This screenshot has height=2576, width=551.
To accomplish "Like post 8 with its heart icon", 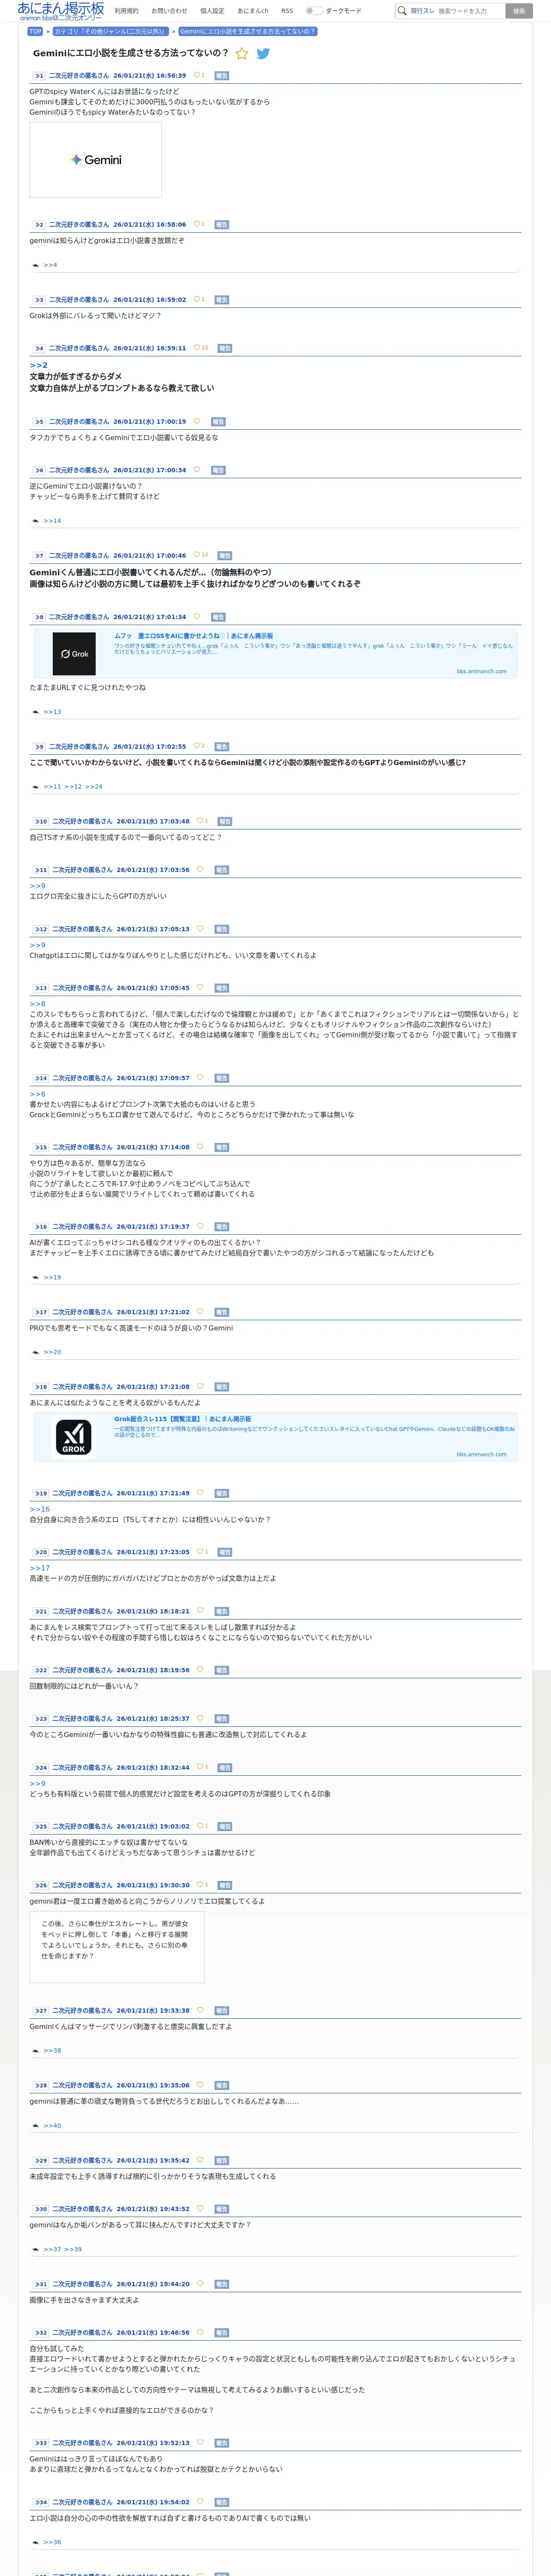I will click(x=196, y=616).
